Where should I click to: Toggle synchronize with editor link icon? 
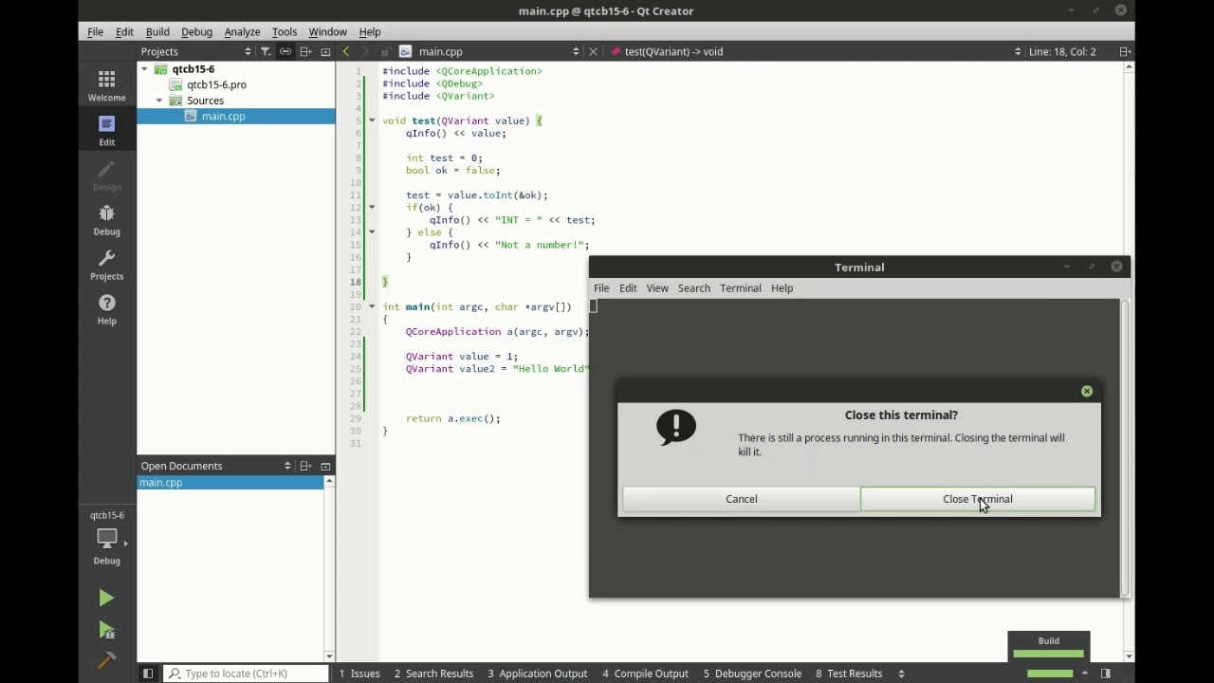[x=285, y=51]
